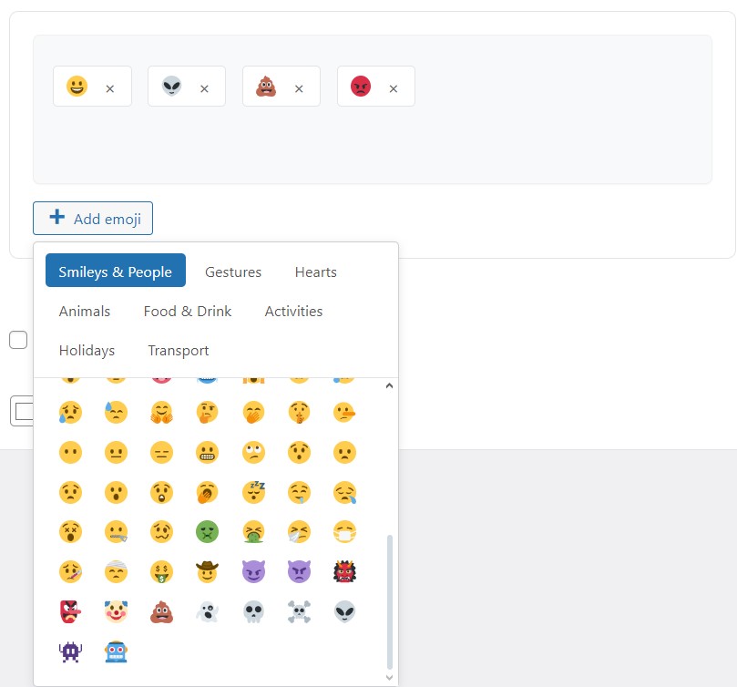Click the emoji list scroll-down arrow
This screenshot has width=737, height=687.
(x=389, y=677)
